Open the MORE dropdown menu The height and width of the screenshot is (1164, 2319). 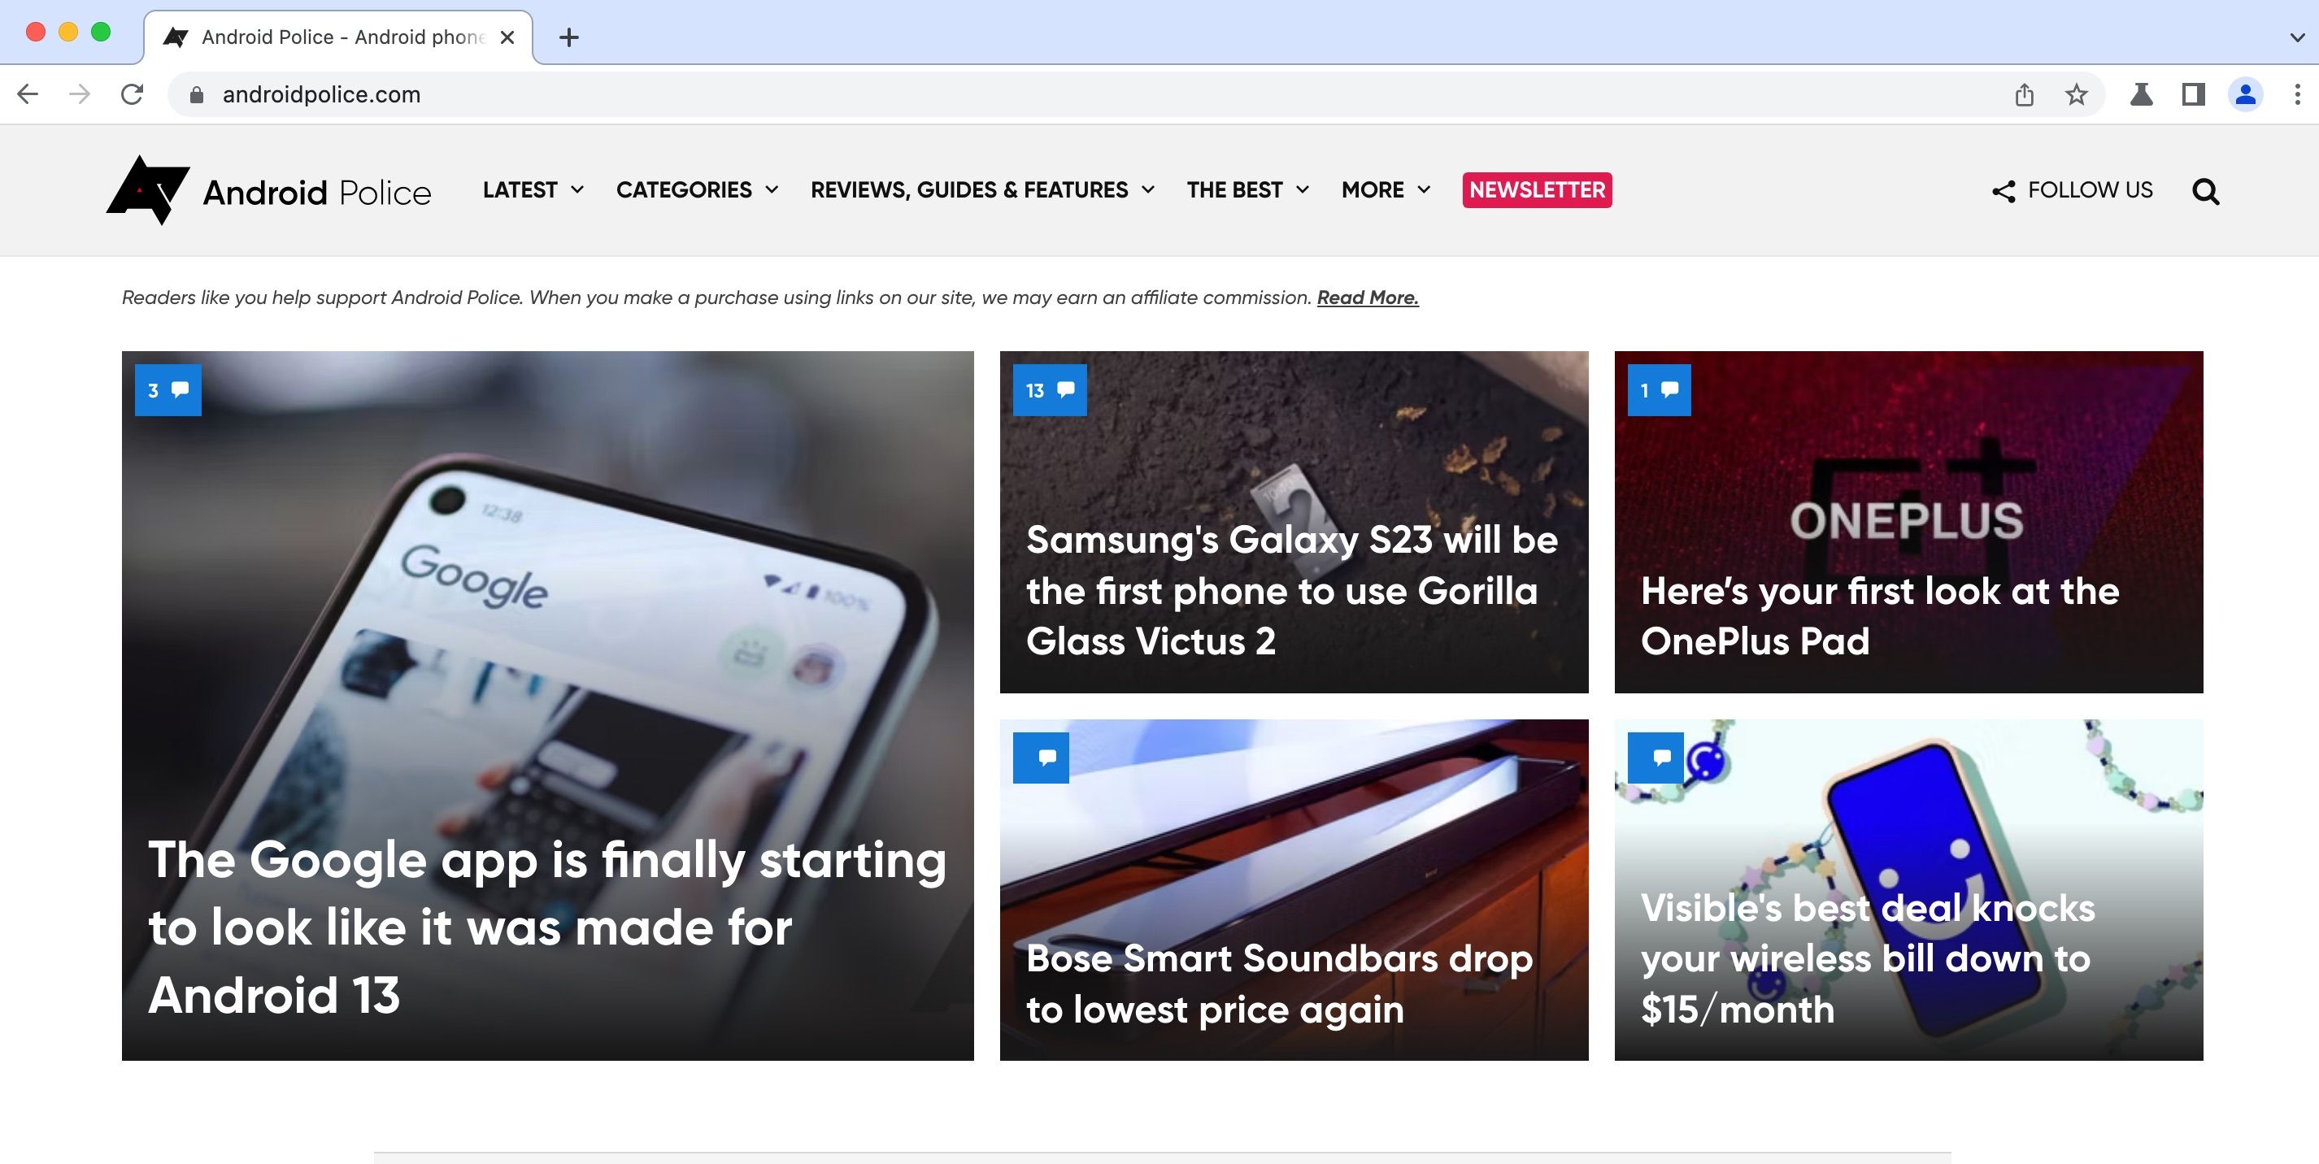coord(1382,189)
